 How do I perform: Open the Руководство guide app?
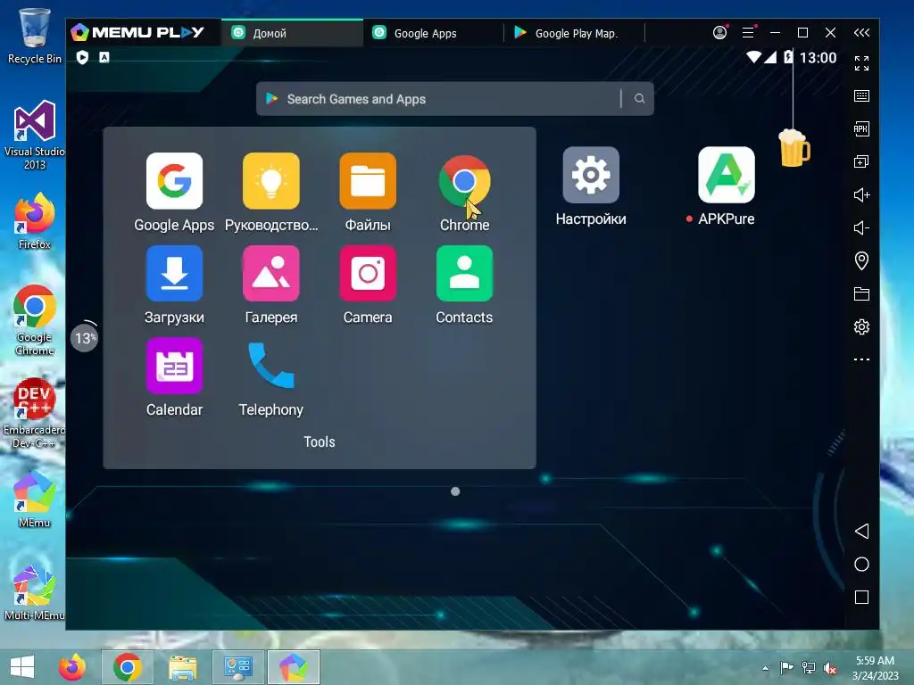pos(271,180)
